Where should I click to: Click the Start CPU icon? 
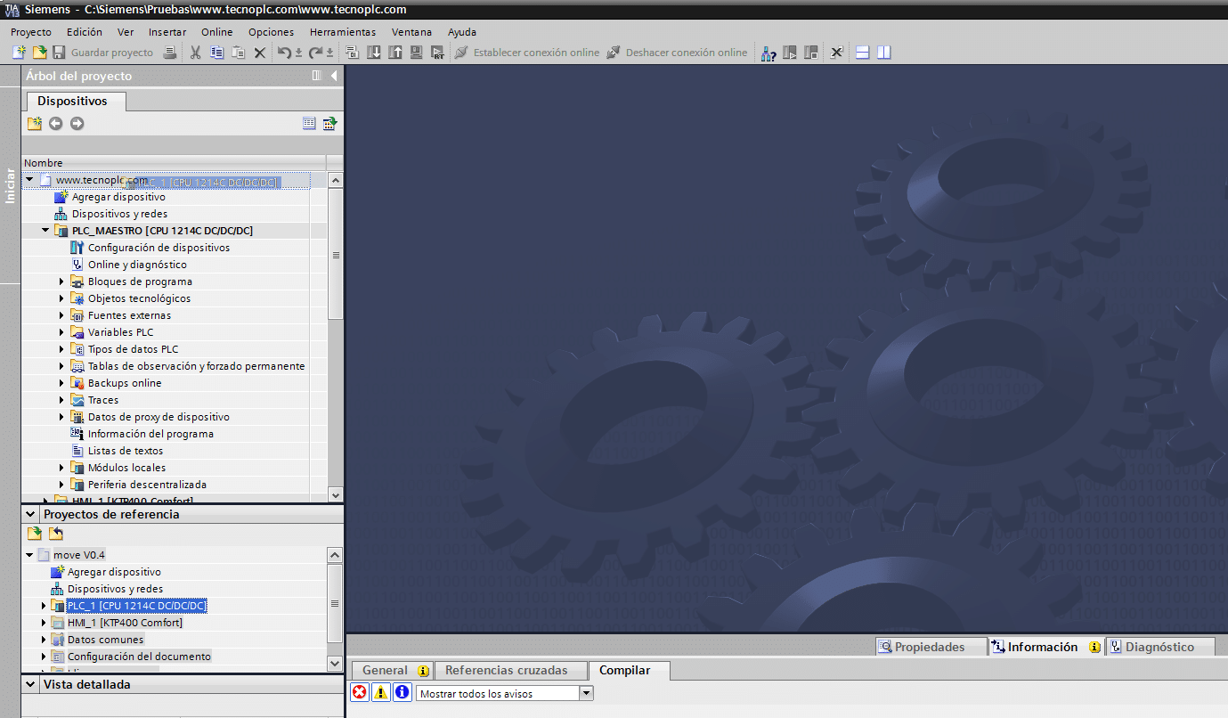coord(790,53)
